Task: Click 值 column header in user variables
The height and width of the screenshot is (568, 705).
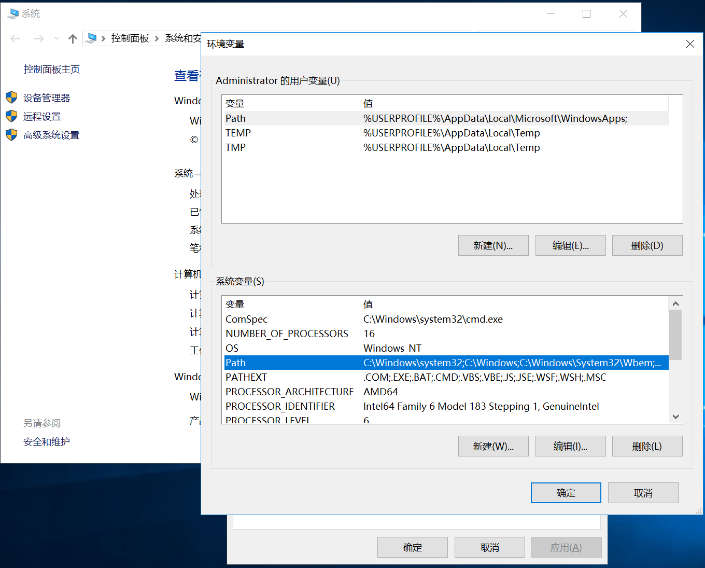Action: 514,103
